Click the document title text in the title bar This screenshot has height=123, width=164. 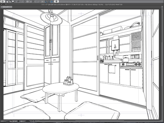click(82, 5)
